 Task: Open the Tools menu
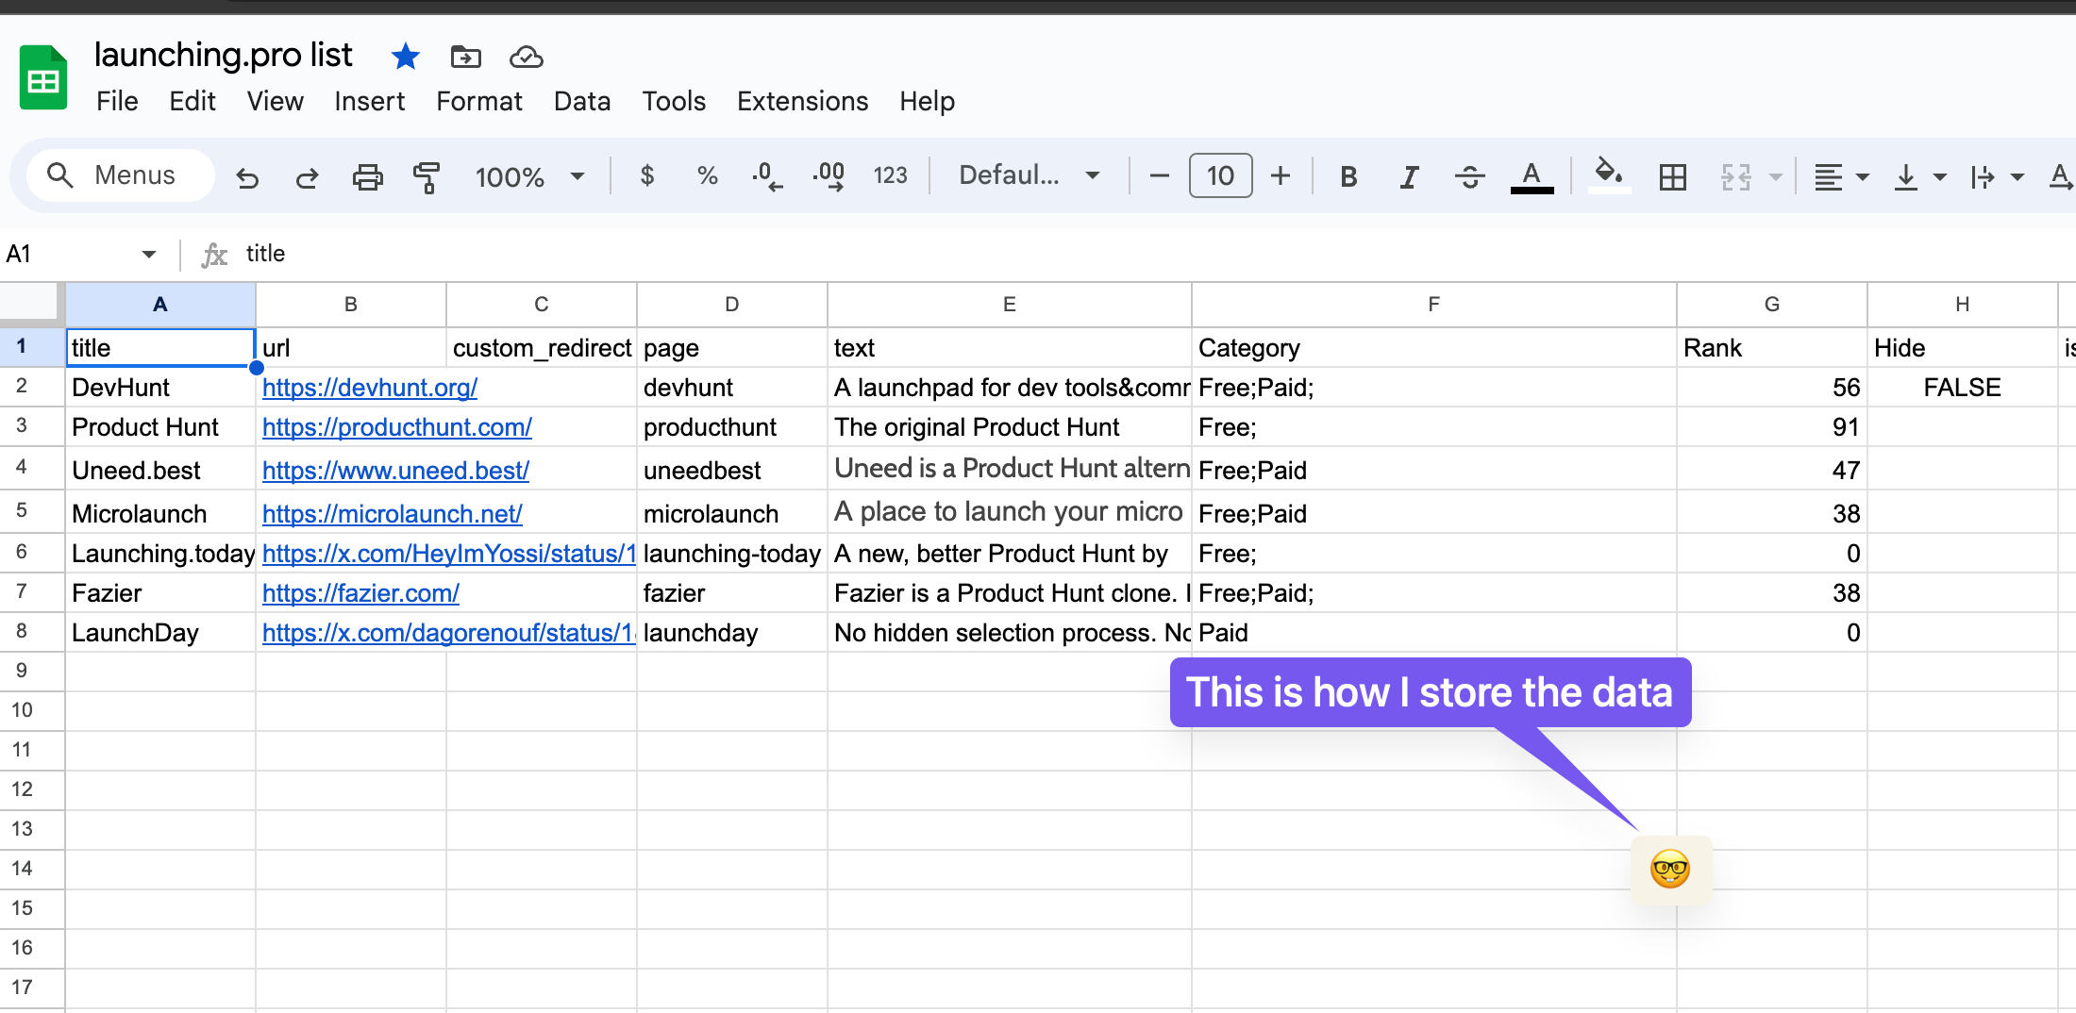[x=674, y=101]
